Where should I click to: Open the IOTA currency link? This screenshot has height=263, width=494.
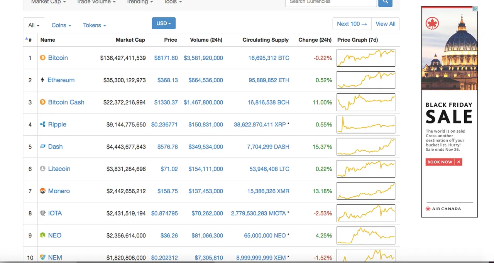pyautogui.click(x=55, y=213)
